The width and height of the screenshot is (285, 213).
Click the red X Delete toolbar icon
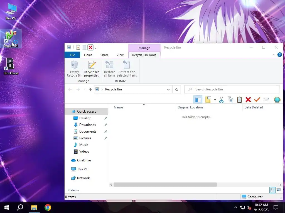[x=248, y=100]
